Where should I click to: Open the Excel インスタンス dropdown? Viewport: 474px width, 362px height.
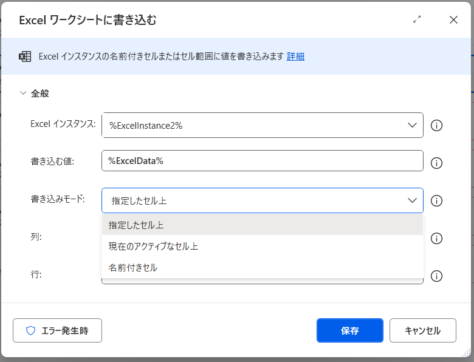pos(411,125)
